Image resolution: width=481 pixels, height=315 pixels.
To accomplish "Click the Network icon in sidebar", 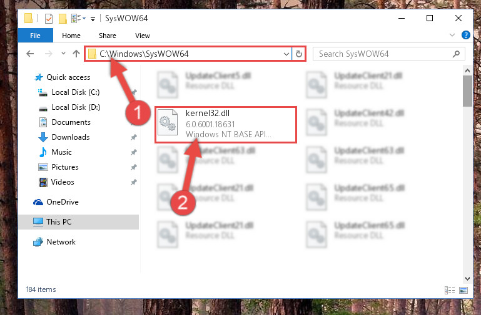I will (38, 242).
